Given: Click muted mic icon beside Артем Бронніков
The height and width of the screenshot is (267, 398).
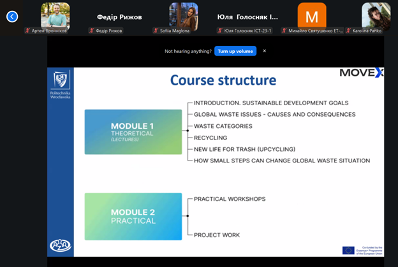Looking at the screenshot, I should (x=27, y=31).
